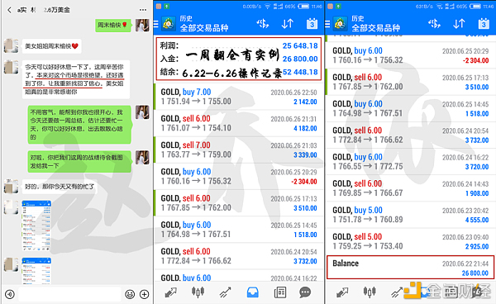
Task: Open the GOLD buy 5.00 trade at 2020.06.23 20:42
Action: pos(411,215)
